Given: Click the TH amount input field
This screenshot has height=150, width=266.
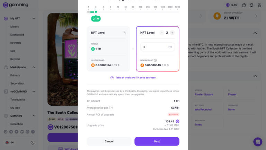Looking at the screenshot, I should point(154,47).
